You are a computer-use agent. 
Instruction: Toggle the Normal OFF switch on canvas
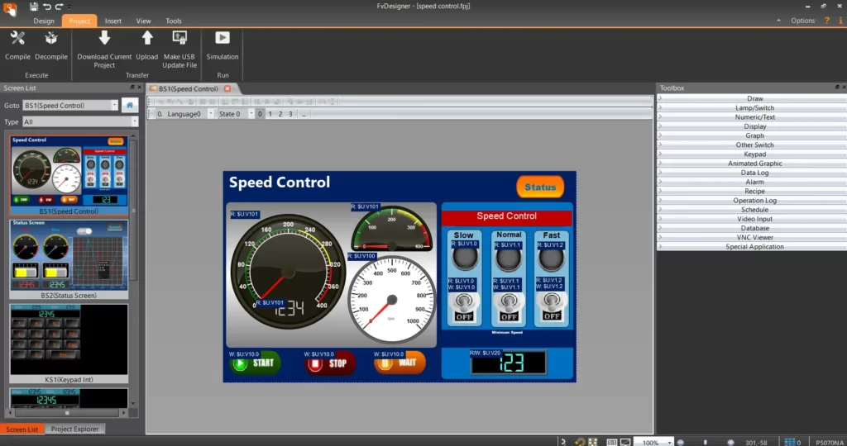tap(509, 307)
